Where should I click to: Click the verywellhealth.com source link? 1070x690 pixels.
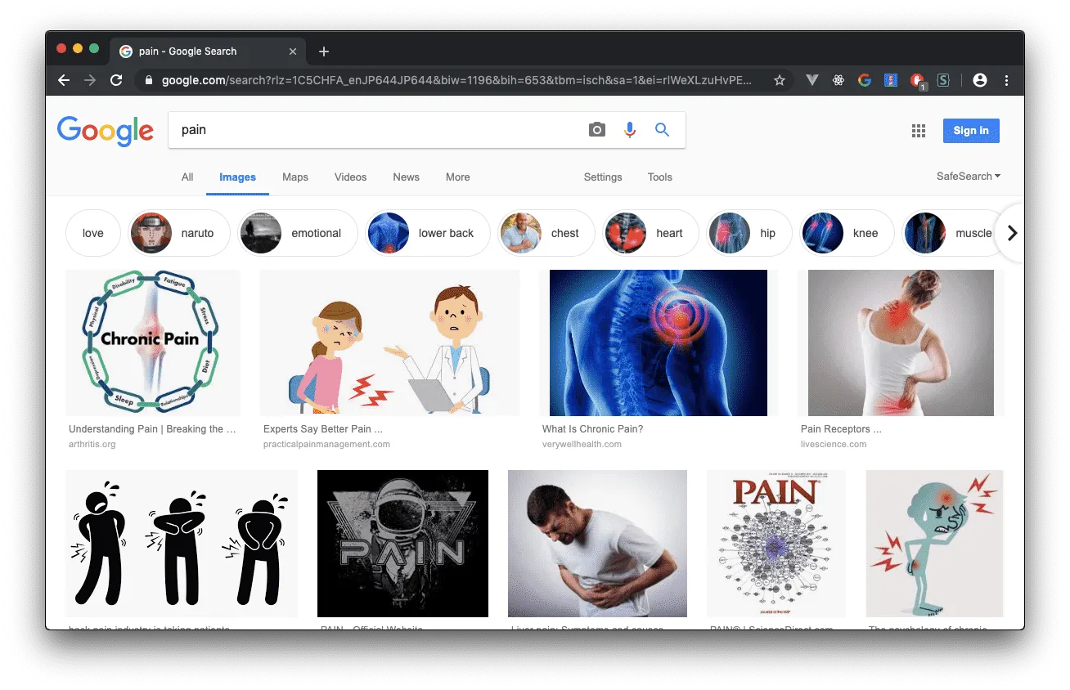tap(582, 445)
